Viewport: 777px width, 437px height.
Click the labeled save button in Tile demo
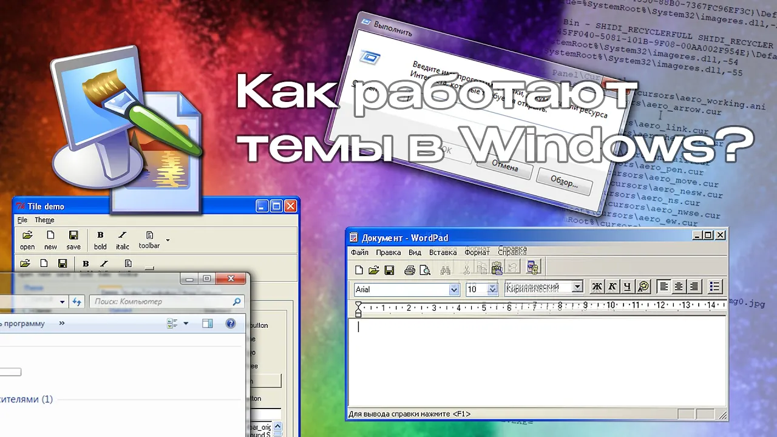tap(73, 240)
